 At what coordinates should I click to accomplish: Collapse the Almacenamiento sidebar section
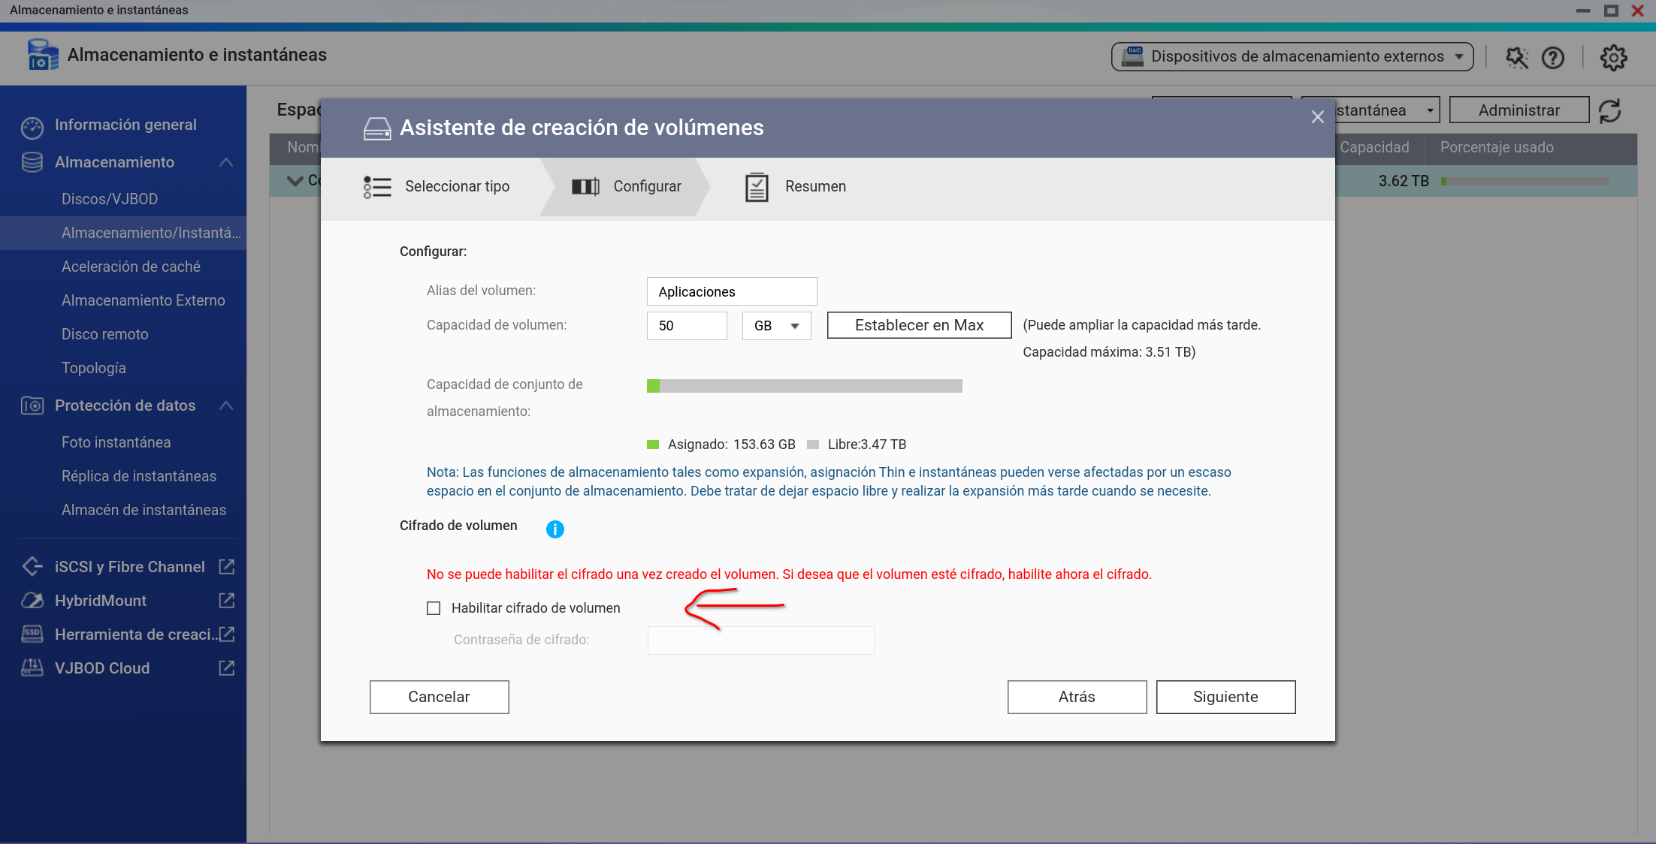coord(226,162)
